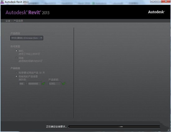This screenshot has width=171, height=132.
Task: Choose the 30-day trial radio option
Action: tap(16, 73)
